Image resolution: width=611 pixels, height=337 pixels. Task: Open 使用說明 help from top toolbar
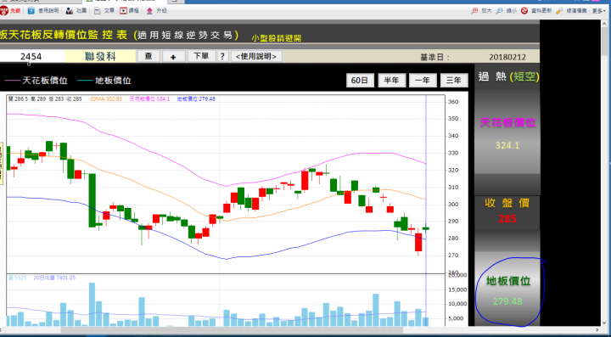pos(43,11)
